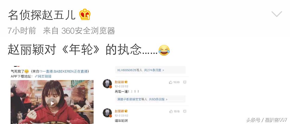Screen dimensions: 290x124
Task: Like the 再唱一遍 comment with 1539 likes
Action: (174, 82)
